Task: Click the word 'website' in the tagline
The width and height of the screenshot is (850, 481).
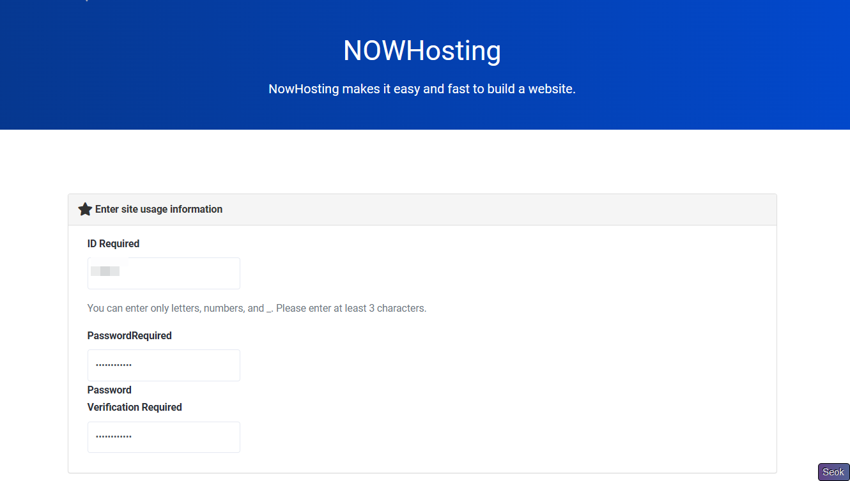Action: pos(552,89)
